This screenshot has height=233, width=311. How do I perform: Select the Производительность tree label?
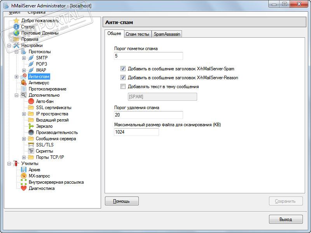coord(57,132)
